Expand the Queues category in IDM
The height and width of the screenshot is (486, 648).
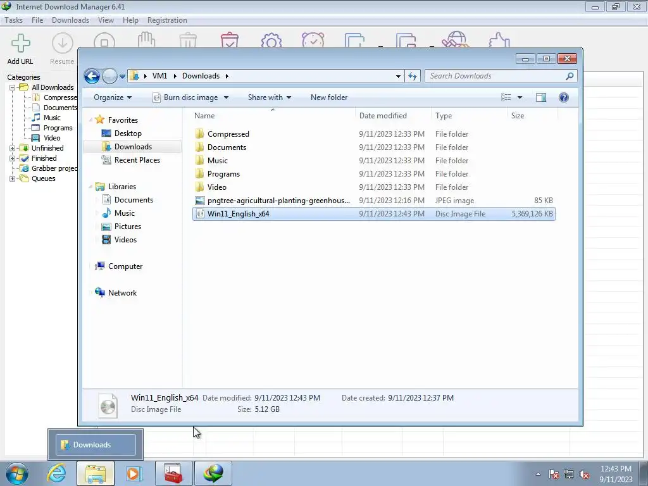click(x=13, y=178)
